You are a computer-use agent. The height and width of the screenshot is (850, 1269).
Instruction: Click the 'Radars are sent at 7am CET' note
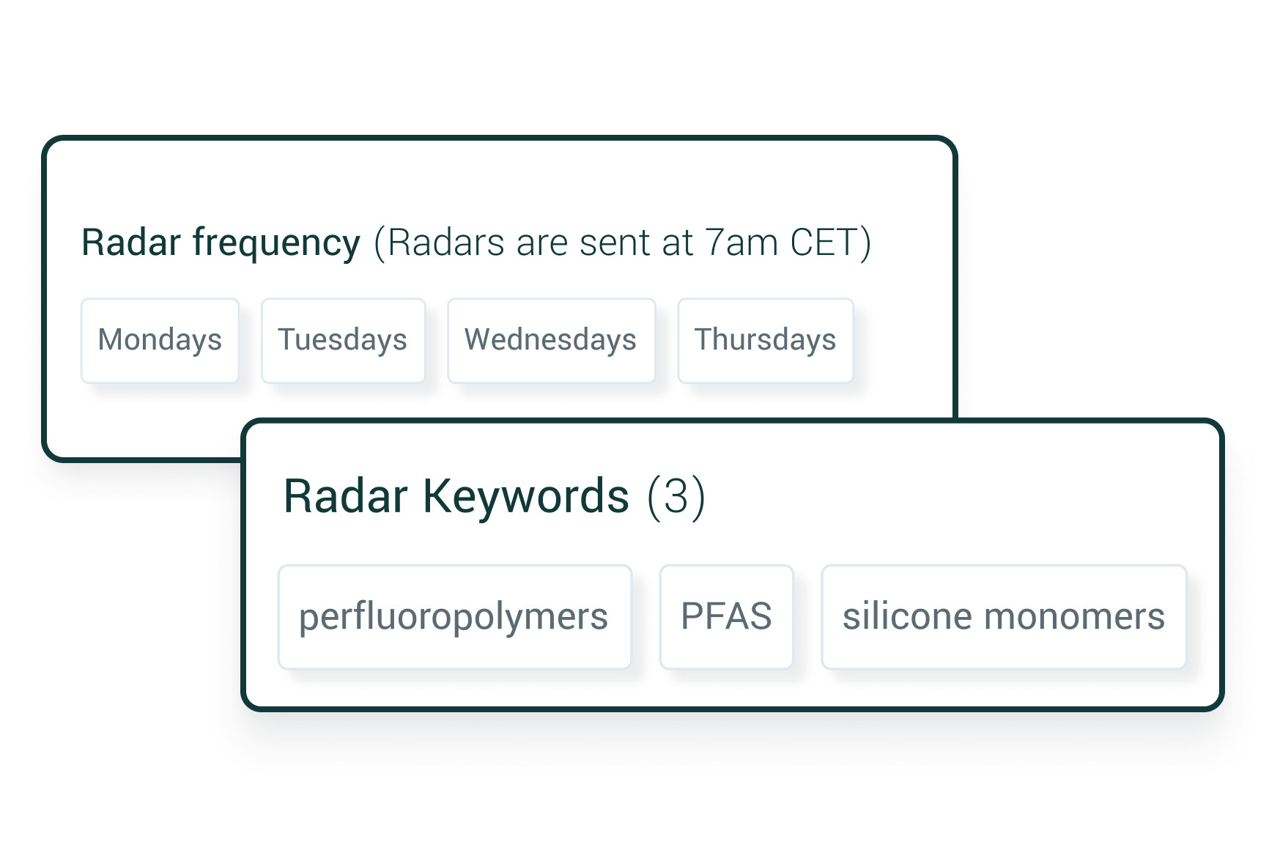tap(623, 243)
